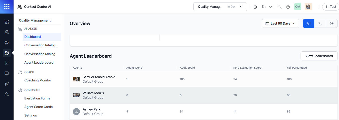Open the help question mark icon

click(288, 7)
